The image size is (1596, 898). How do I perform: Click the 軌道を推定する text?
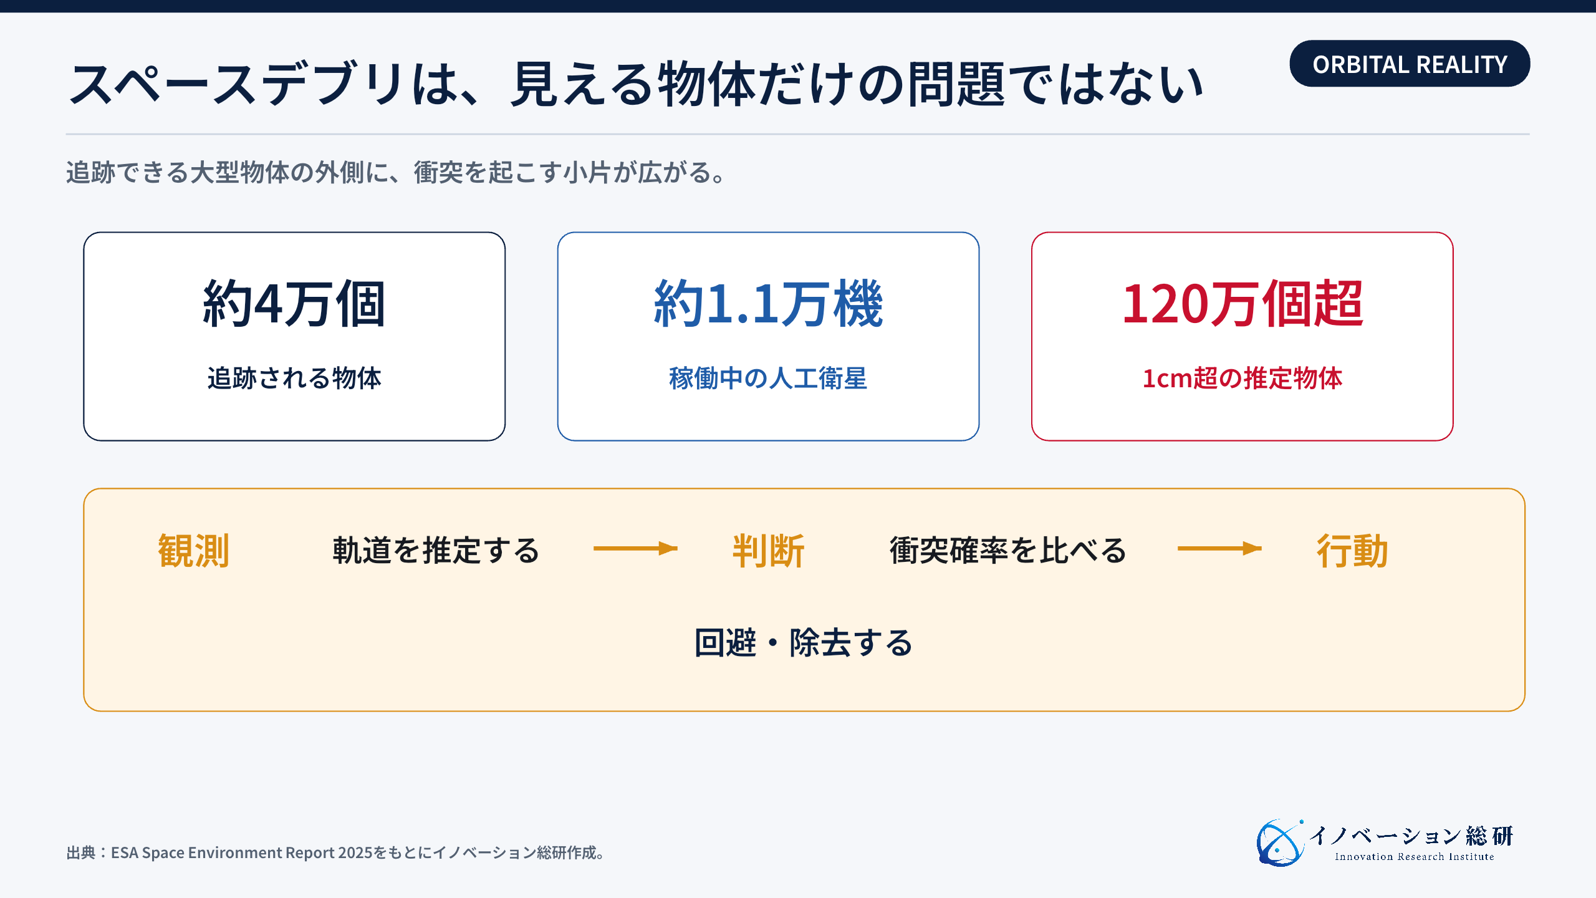pos(436,551)
